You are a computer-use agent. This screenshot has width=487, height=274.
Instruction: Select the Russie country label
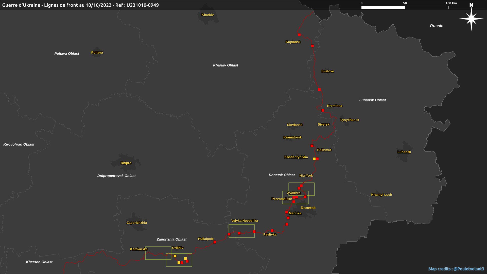437,26
